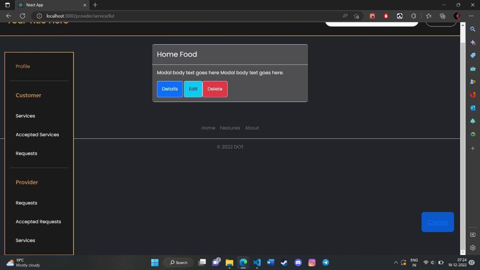Open the Profile link in the sidebar
The height and width of the screenshot is (270, 480).
[x=23, y=66]
